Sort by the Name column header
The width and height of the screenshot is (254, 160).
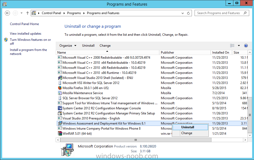point(108,53)
